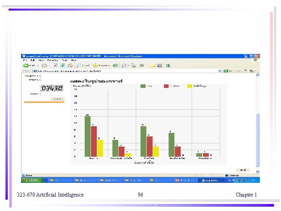The width and height of the screenshot is (281, 211).
Task: Stop page loading with red X icon
Action: [x=55, y=66]
